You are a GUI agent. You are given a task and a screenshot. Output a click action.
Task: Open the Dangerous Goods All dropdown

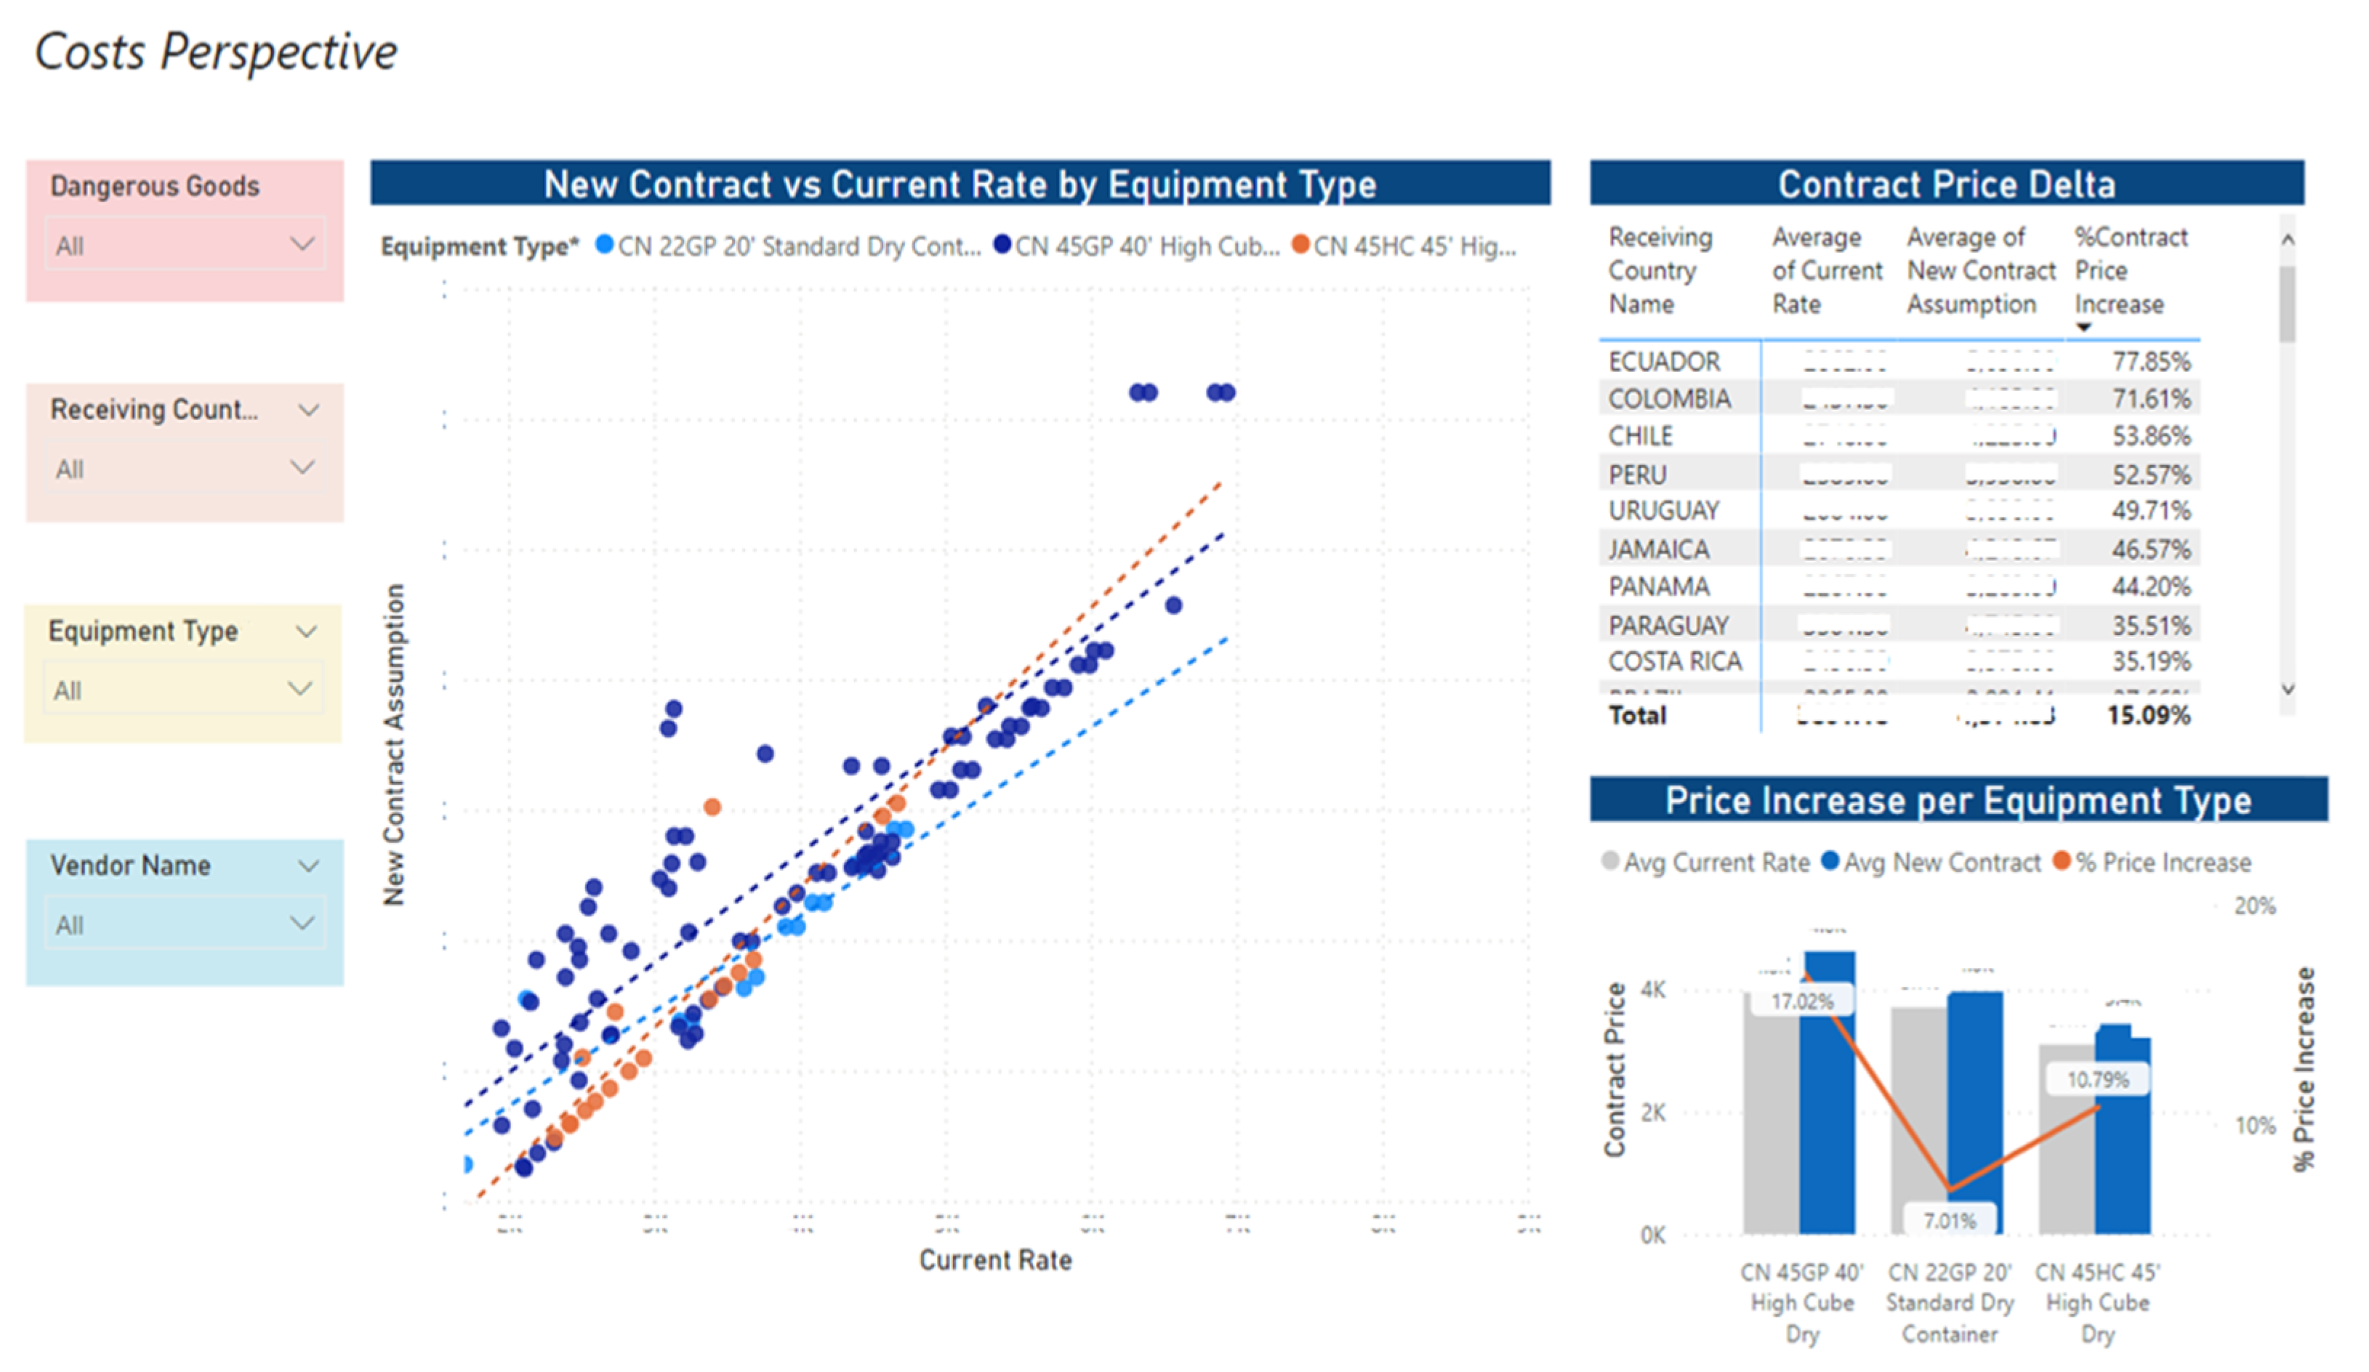click(x=184, y=246)
